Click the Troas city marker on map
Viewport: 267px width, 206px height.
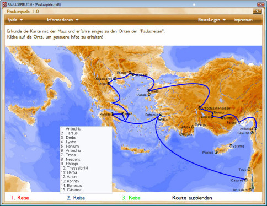(149, 91)
